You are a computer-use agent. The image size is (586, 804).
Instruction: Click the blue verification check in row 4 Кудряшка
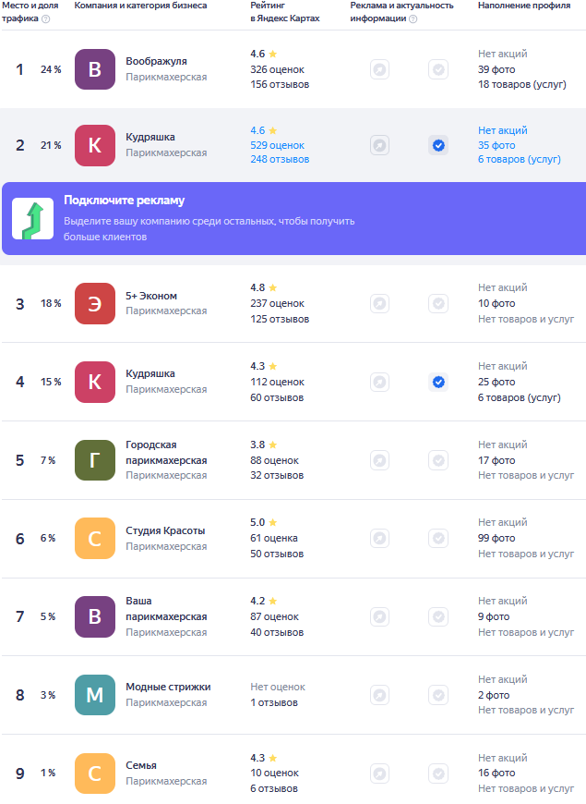click(x=438, y=382)
